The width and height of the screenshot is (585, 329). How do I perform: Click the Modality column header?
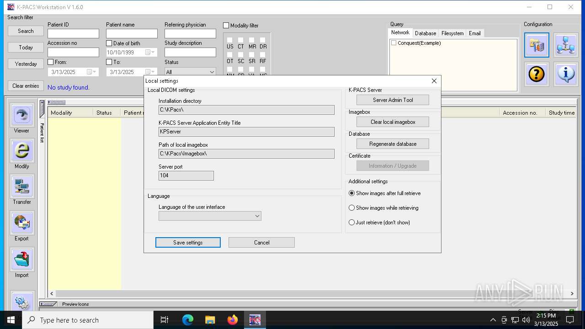pos(70,113)
